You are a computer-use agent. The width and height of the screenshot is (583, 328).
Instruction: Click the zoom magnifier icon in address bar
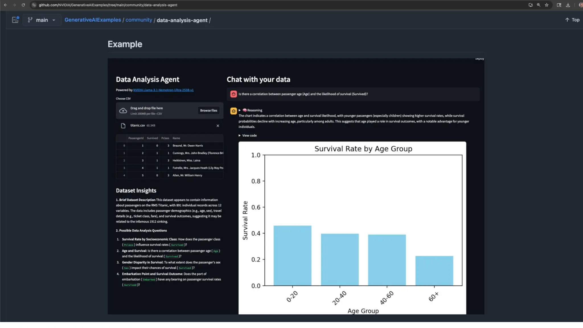[x=538, y=5]
